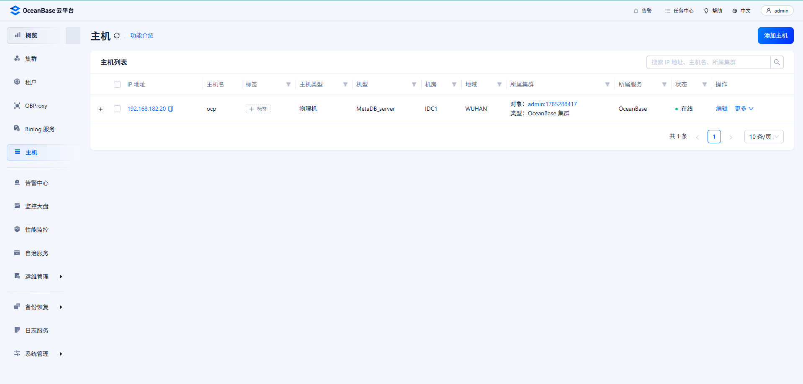Open the Binlog 服务 menu item
Viewport: 803px width, 384px height.
click(x=44, y=129)
